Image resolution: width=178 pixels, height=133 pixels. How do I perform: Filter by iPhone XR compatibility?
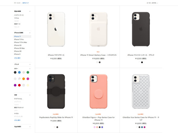point(18,51)
